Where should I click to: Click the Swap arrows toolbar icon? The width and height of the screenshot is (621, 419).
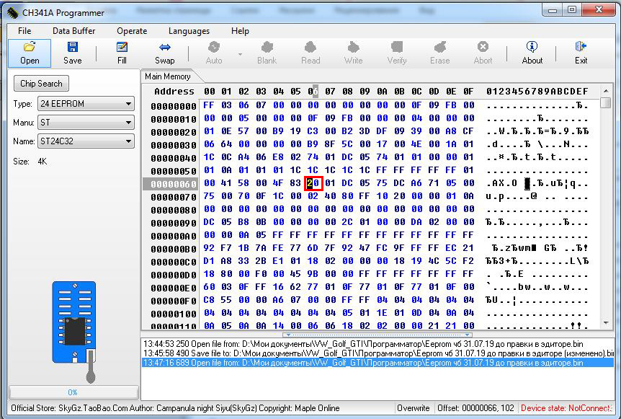[x=165, y=47]
